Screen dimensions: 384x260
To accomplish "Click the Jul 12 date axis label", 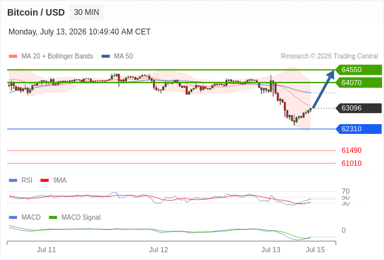I will 158,250.
